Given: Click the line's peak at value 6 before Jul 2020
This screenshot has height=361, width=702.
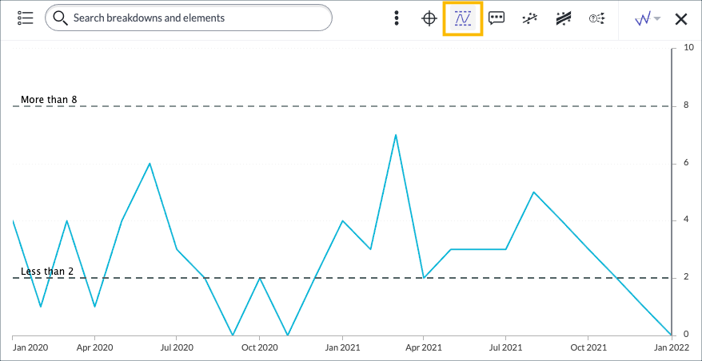Looking at the screenshot, I should (x=150, y=164).
